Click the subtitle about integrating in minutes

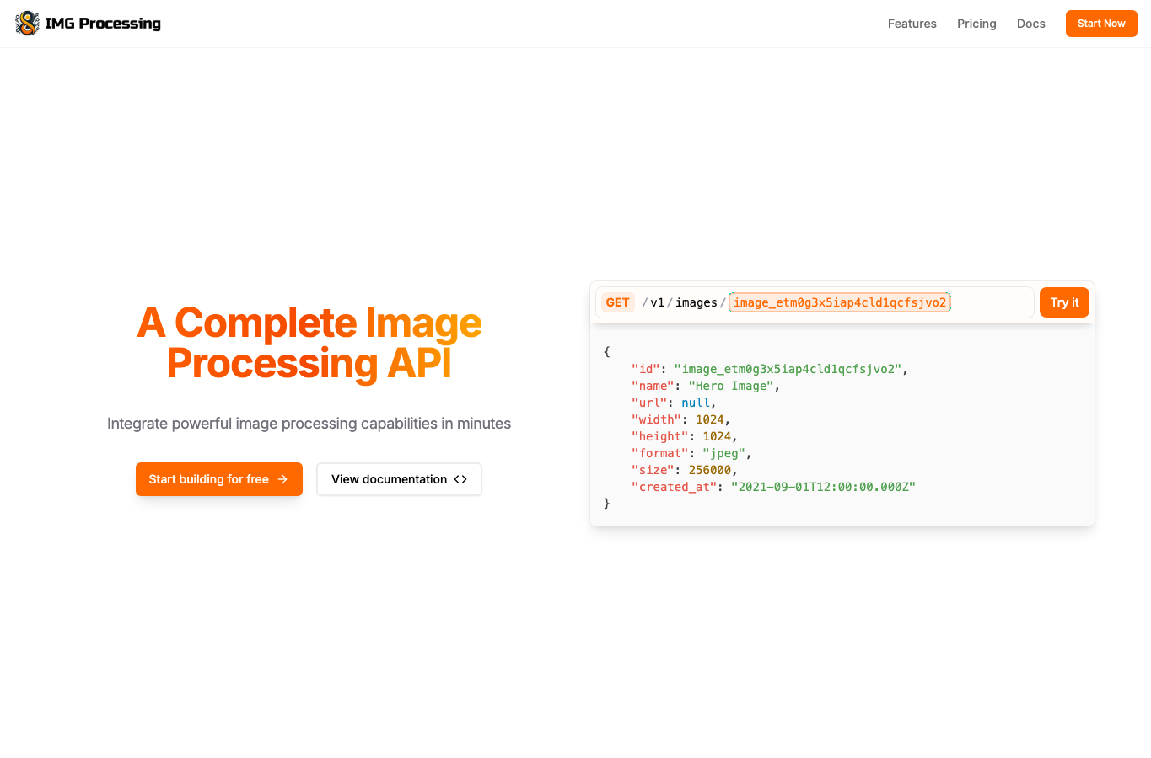309,424
